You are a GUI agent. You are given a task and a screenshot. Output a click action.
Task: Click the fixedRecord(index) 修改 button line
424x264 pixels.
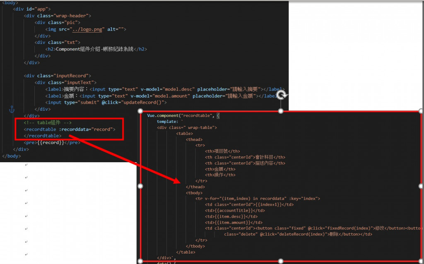(x=313, y=228)
